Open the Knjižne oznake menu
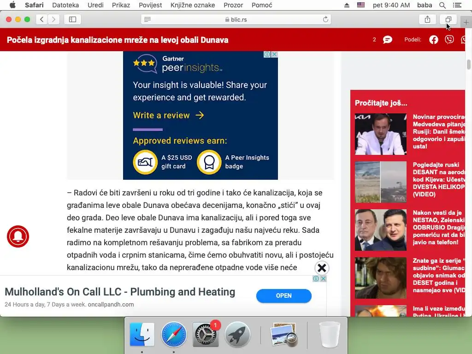The width and height of the screenshot is (472, 354). pos(193,5)
